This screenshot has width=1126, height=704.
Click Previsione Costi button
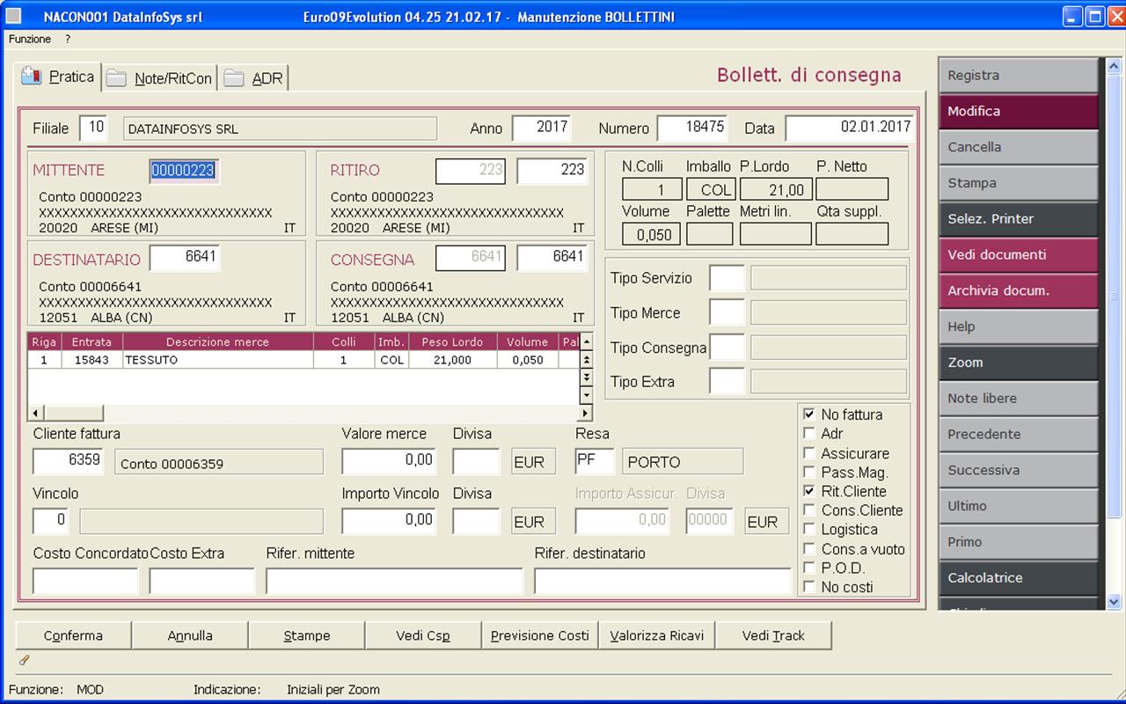540,635
